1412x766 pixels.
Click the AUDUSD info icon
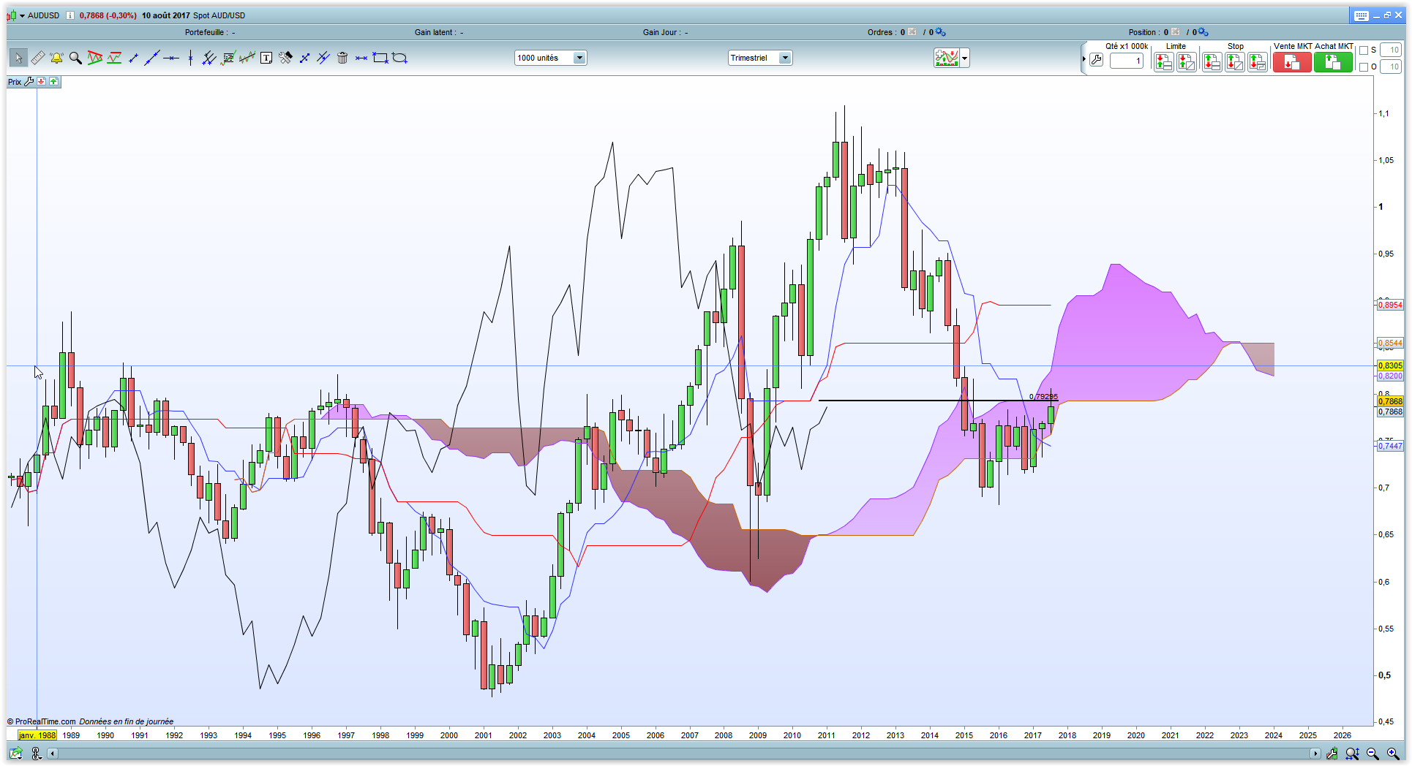click(70, 15)
